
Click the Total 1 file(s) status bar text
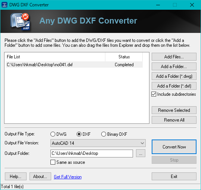click(12, 187)
